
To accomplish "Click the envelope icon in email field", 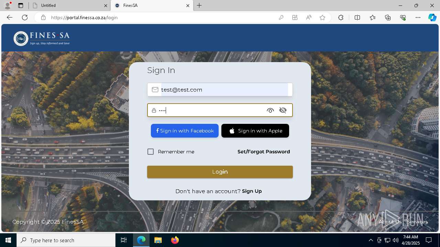I will coord(155,90).
